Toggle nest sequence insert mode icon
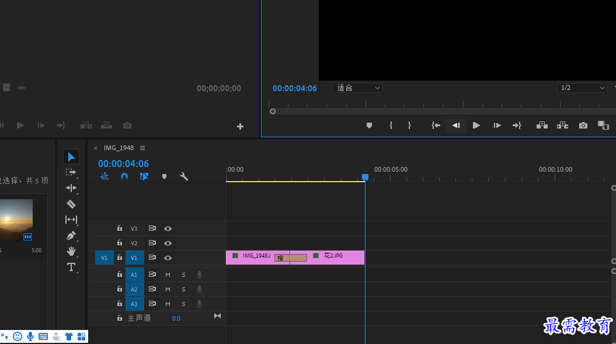Image resolution: width=616 pixels, height=344 pixels. tap(105, 176)
